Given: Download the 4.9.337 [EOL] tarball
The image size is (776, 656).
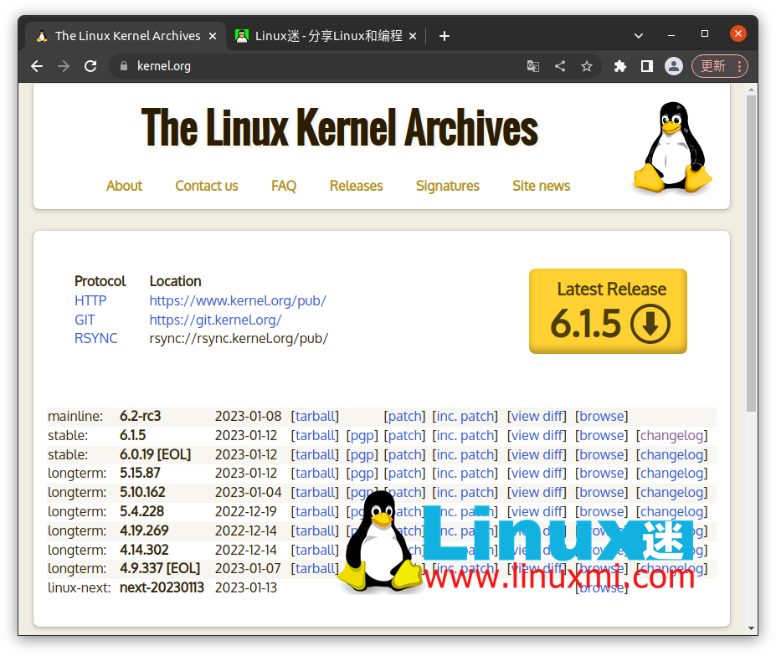Looking at the screenshot, I should (315, 569).
